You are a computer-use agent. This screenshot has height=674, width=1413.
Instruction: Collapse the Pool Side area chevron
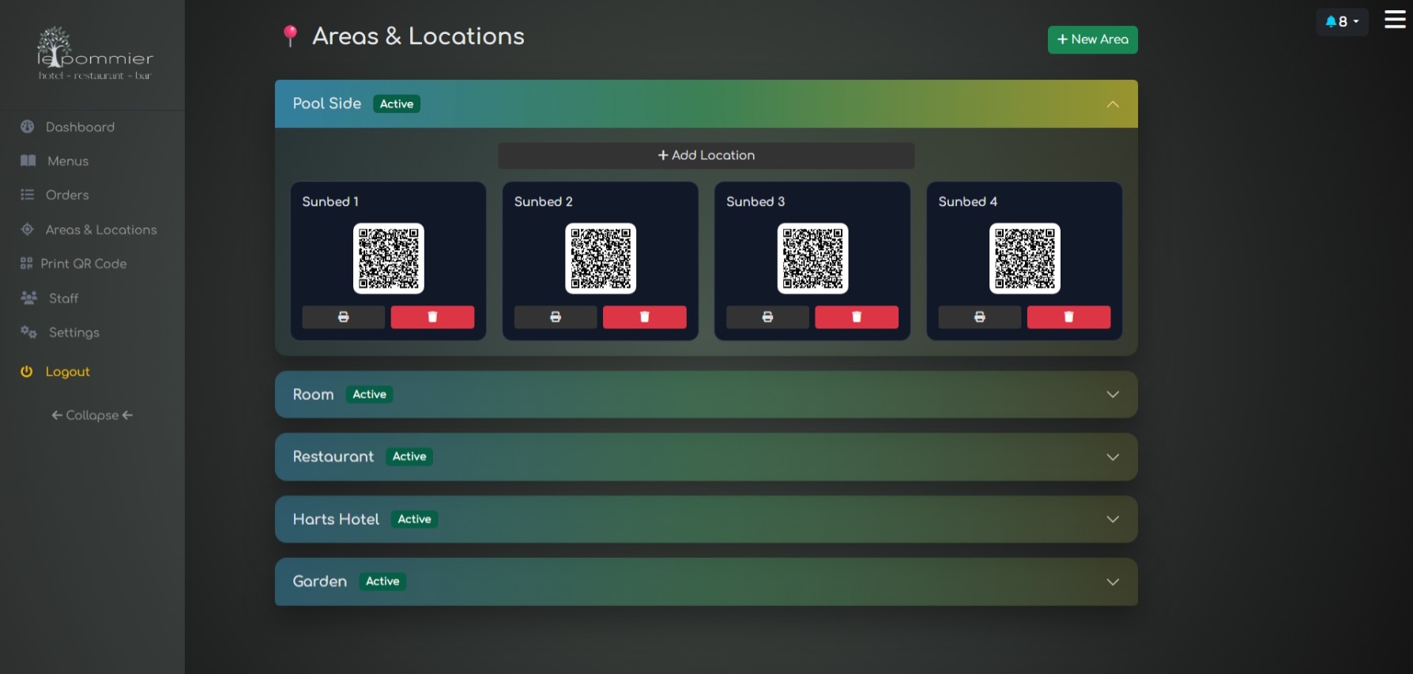point(1113,104)
